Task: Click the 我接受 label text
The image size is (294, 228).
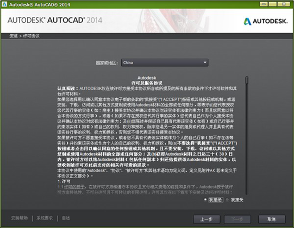Action: click(237, 200)
